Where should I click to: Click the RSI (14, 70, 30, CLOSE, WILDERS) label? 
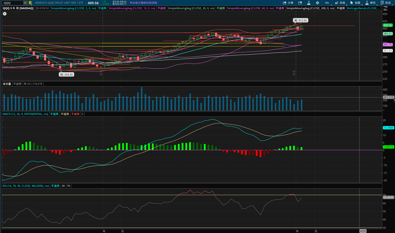[26, 186]
